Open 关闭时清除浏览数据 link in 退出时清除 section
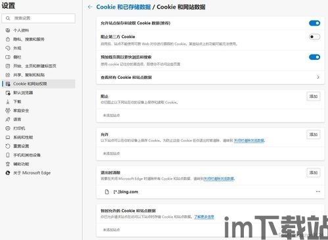 (219, 179)
